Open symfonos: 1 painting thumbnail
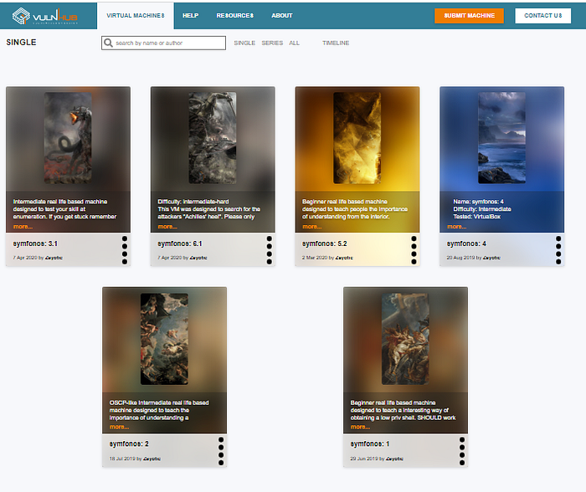This screenshot has height=492, width=586. click(405, 339)
